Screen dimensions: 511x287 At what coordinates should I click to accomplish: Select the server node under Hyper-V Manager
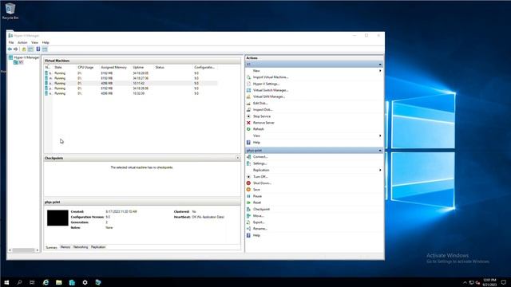coord(18,62)
